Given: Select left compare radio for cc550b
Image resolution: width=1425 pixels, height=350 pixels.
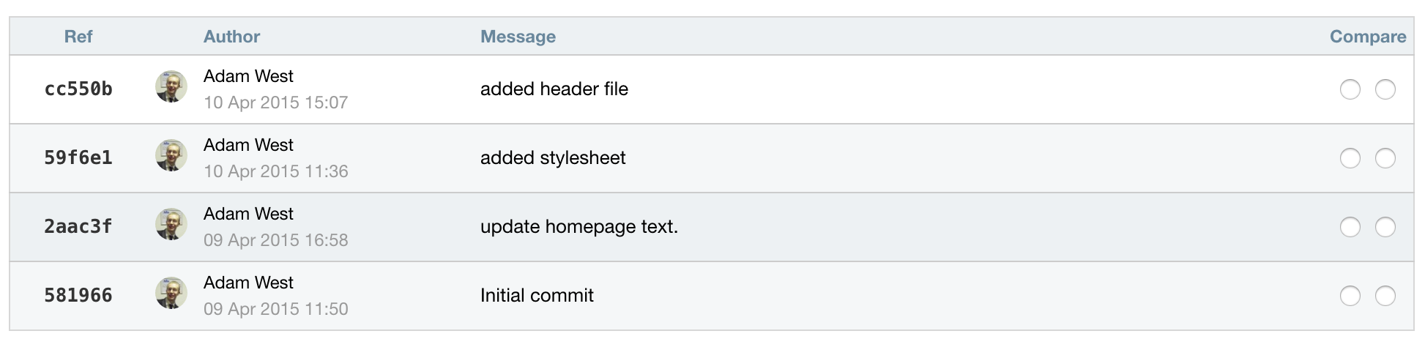Looking at the screenshot, I should [1350, 89].
